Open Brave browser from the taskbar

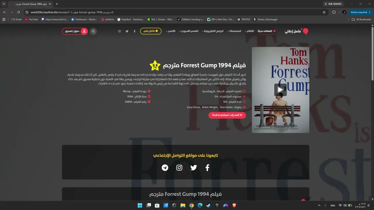[x=234, y=205]
